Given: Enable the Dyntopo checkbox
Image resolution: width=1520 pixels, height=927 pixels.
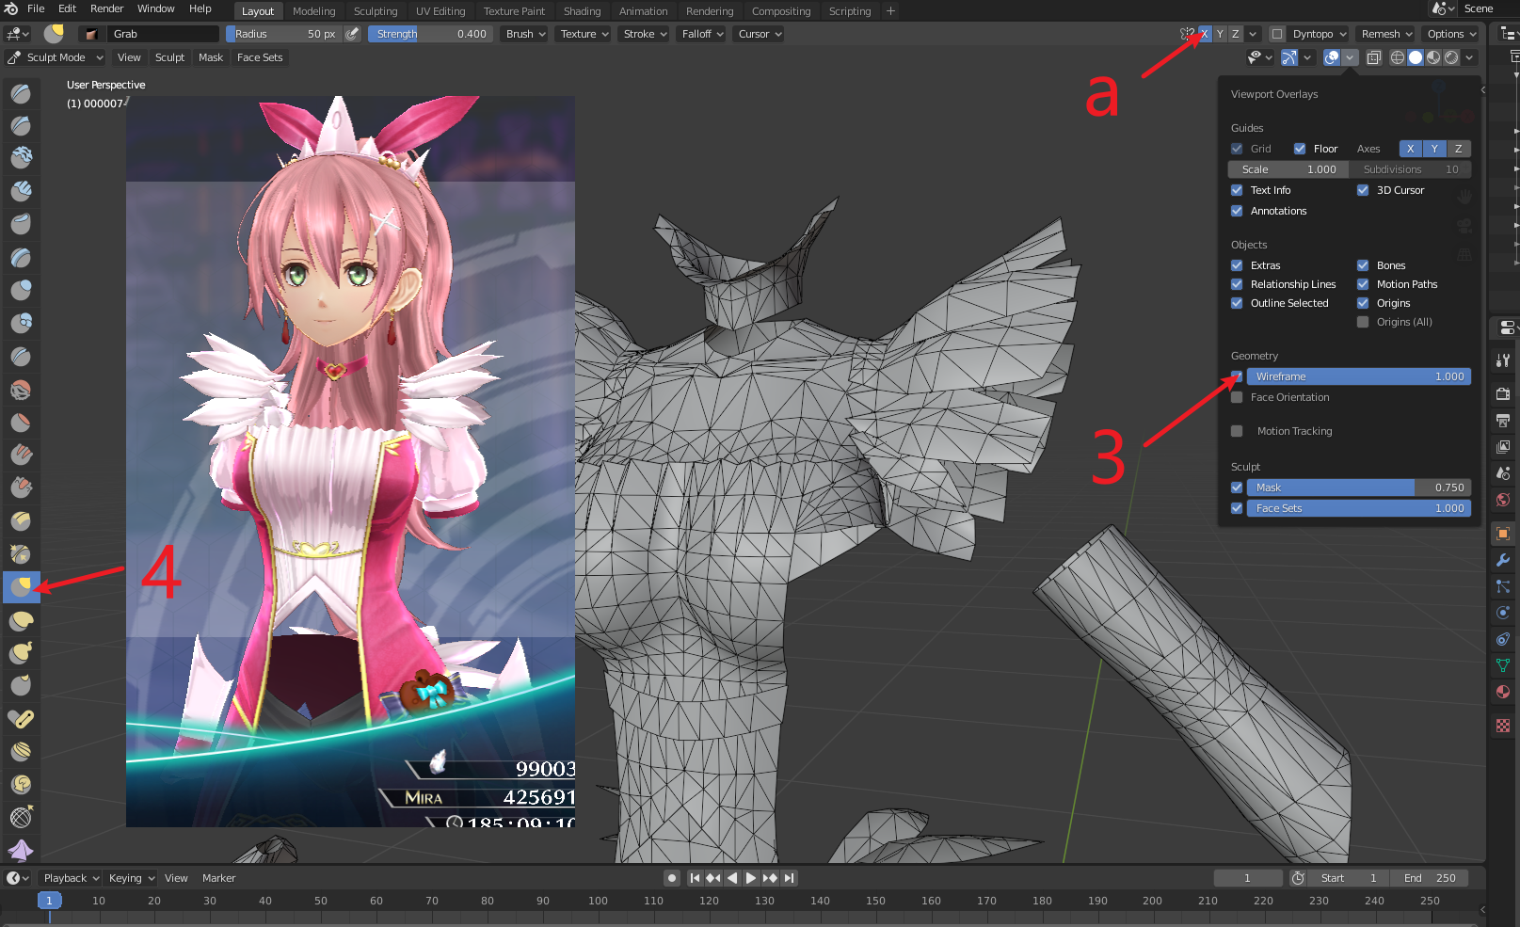Looking at the screenshot, I should click(x=1277, y=34).
